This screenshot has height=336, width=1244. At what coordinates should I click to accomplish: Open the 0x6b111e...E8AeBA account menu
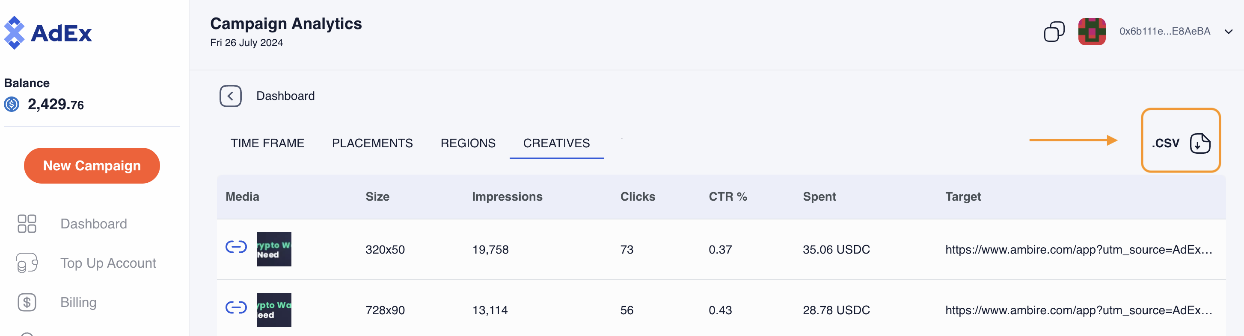[x=1164, y=31]
